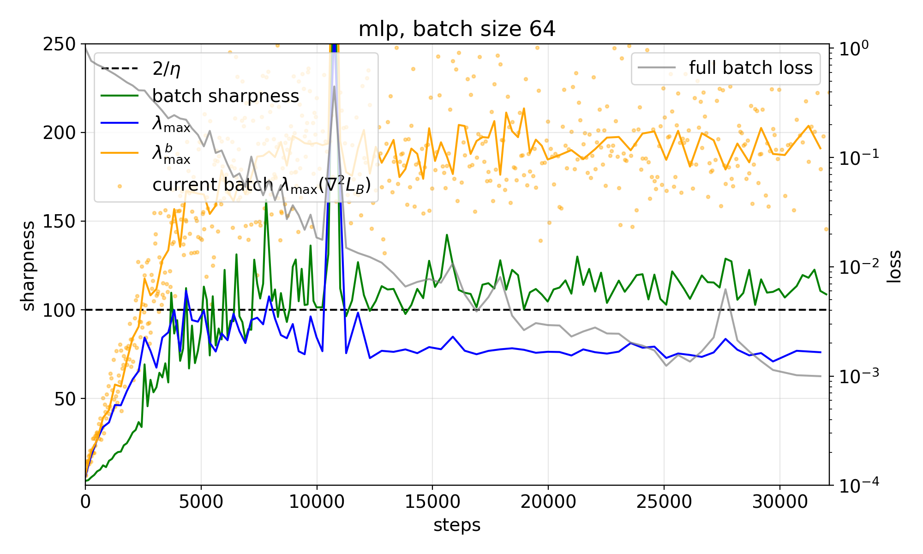Viewport: 923px width, 554px height.
Task: Click the green batch sharpness legend swatch
Action: pyautogui.click(x=120, y=96)
